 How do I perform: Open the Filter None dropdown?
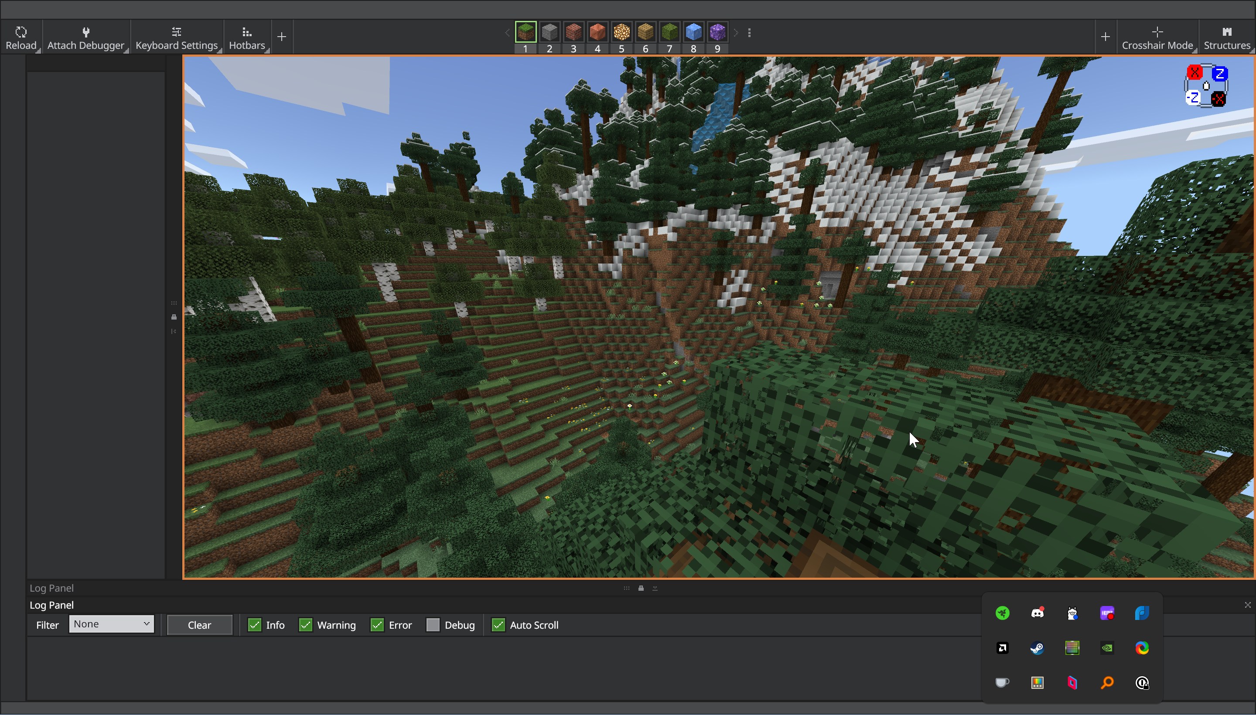[111, 623]
